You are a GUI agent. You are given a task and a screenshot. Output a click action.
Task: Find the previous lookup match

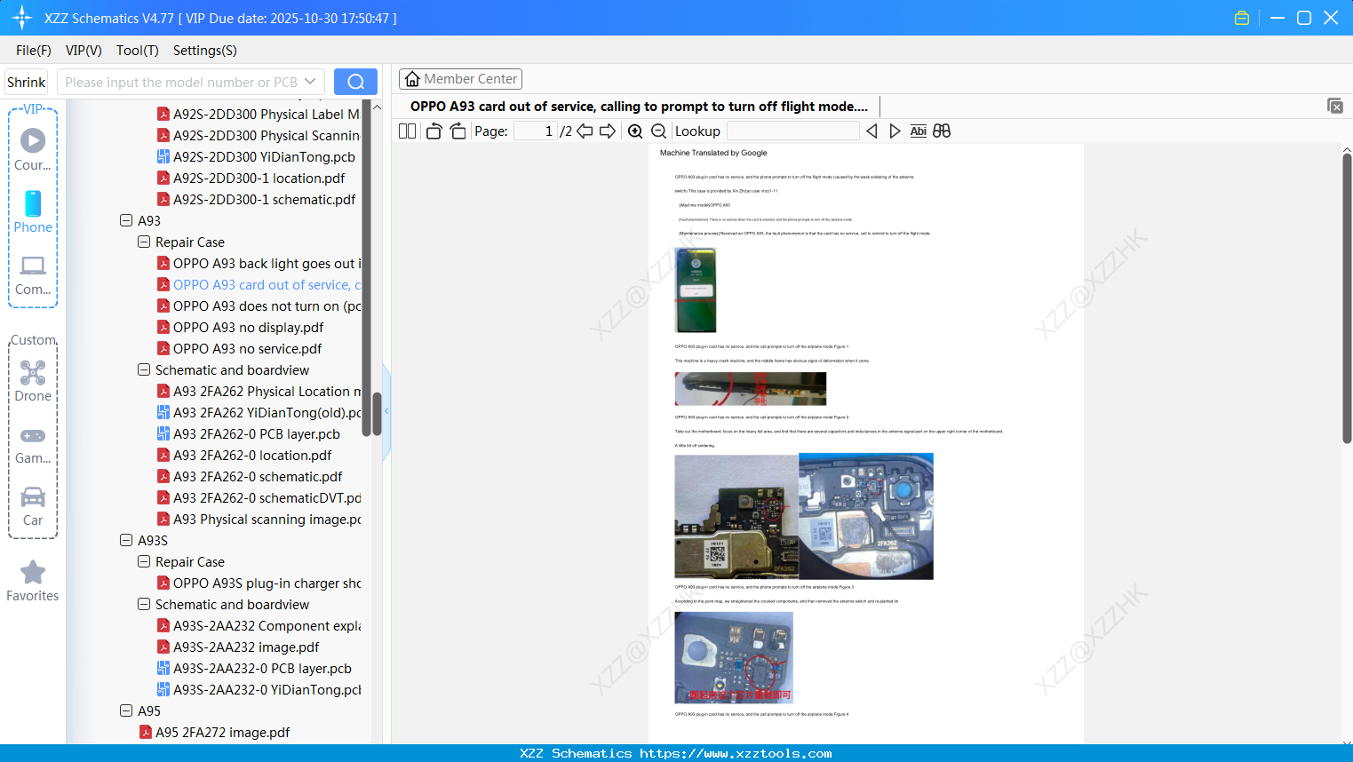pyautogui.click(x=871, y=131)
